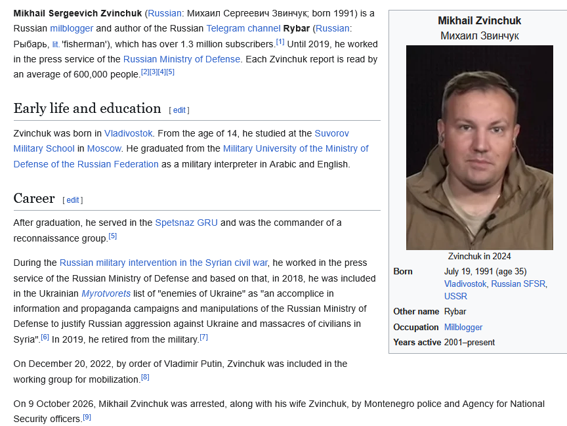Click the 'Early life and education' heading
567x426 pixels.
87,108
